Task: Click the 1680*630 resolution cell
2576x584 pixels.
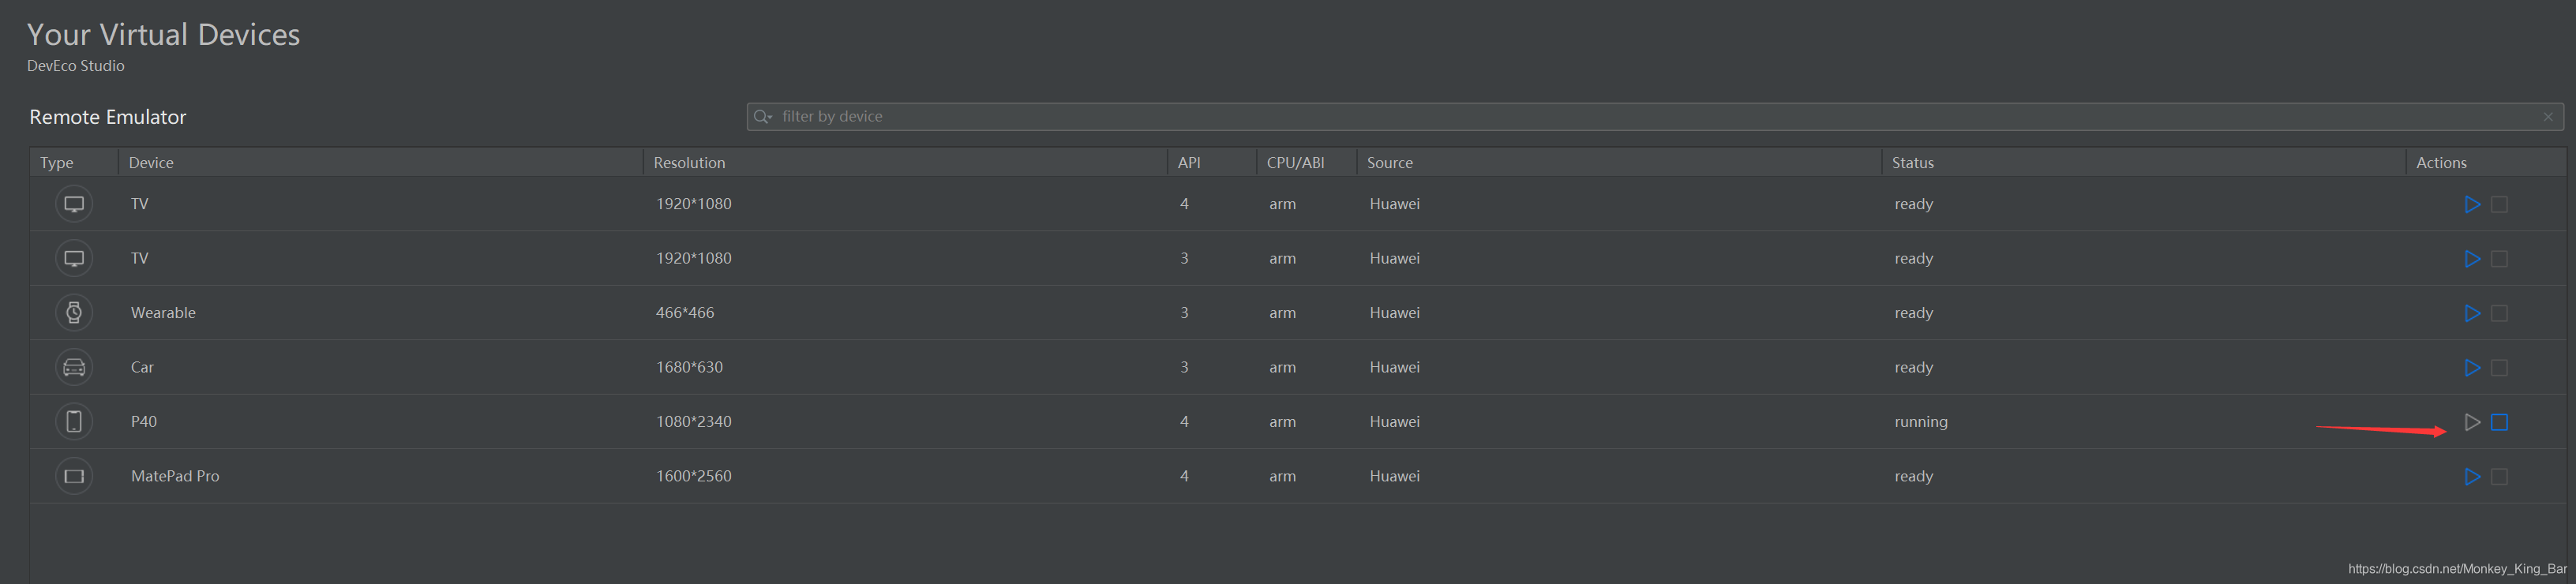Action: click(x=689, y=367)
